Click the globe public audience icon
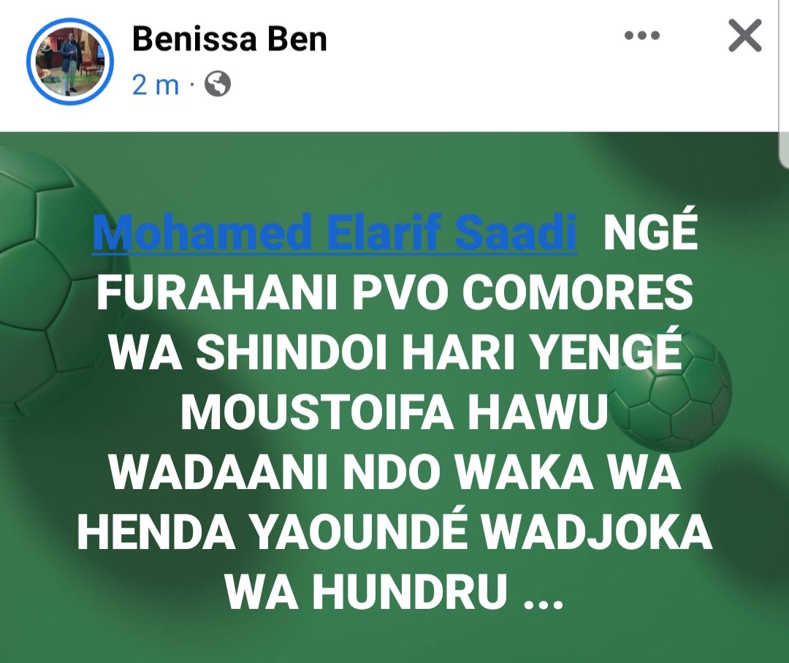789x663 pixels. [x=218, y=83]
